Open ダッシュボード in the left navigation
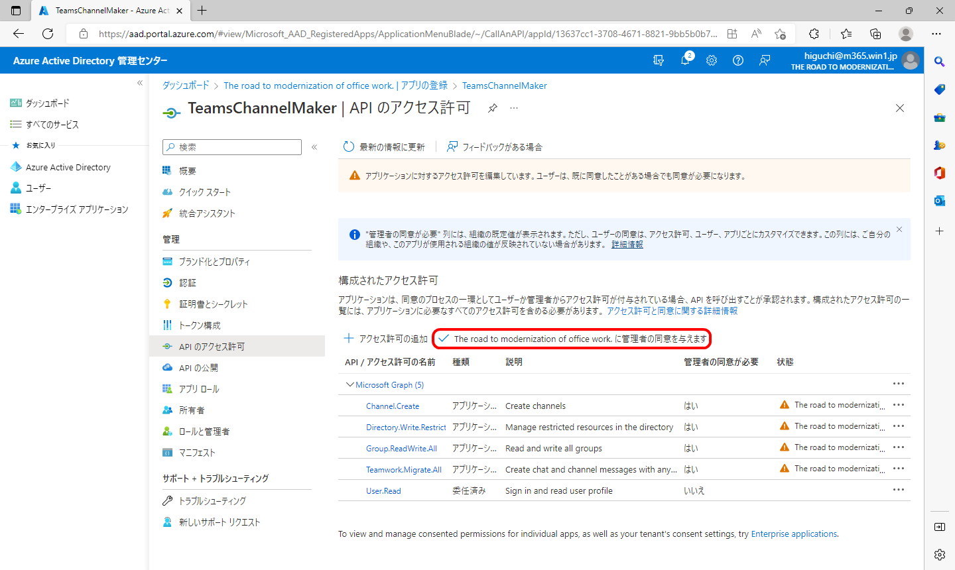The image size is (955, 570). coord(47,103)
